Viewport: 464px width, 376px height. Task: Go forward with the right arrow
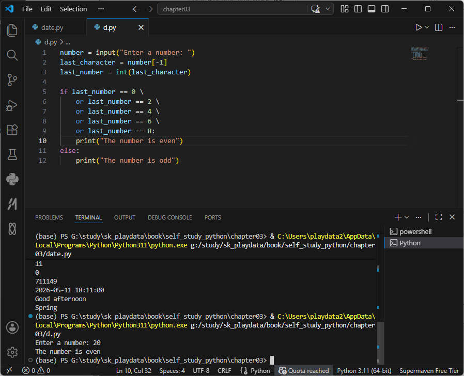coord(149,9)
